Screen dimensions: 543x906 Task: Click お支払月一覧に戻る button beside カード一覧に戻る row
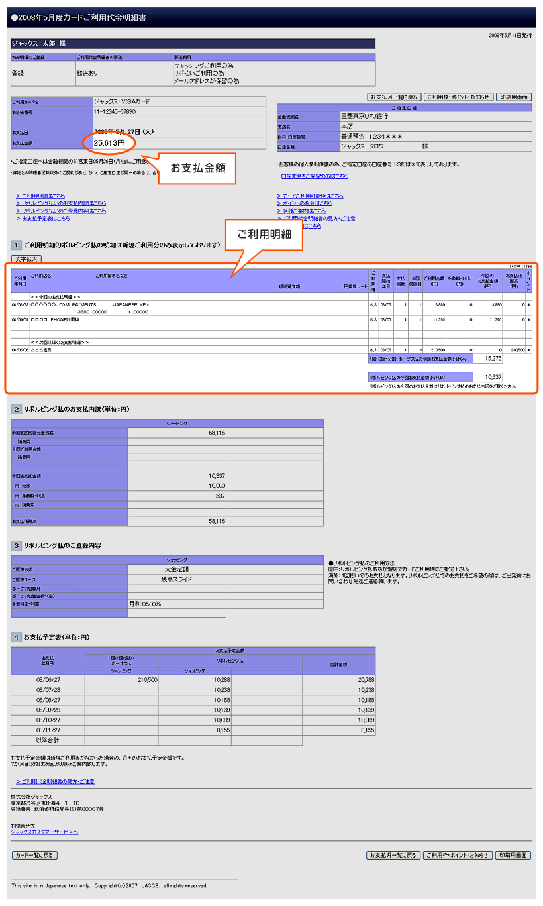[x=393, y=855]
